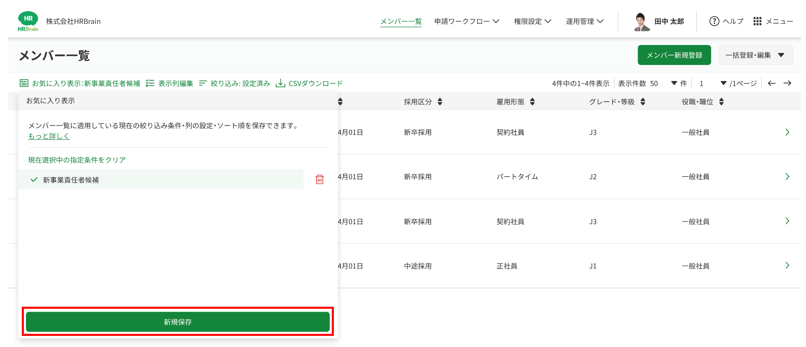This screenshot has height=347, width=806.
Task: Open the grid menu icon
Action: 757,21
